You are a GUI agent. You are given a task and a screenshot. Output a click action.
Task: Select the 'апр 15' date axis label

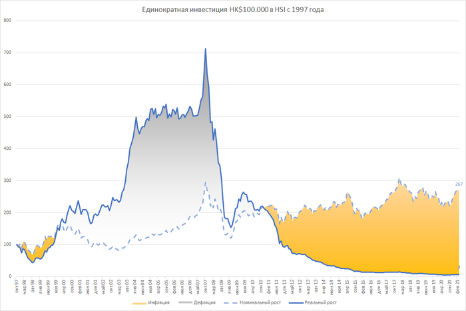tap(347, 286)
